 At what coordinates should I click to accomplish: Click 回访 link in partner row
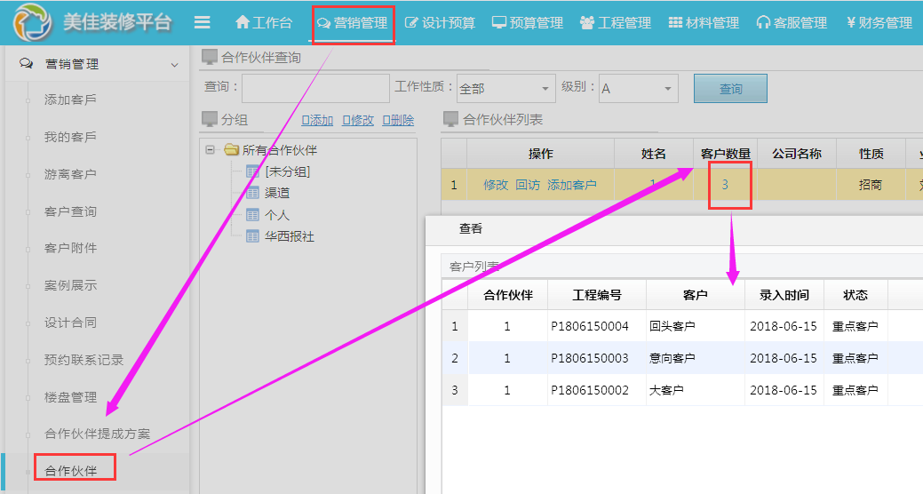coord(528,185)
